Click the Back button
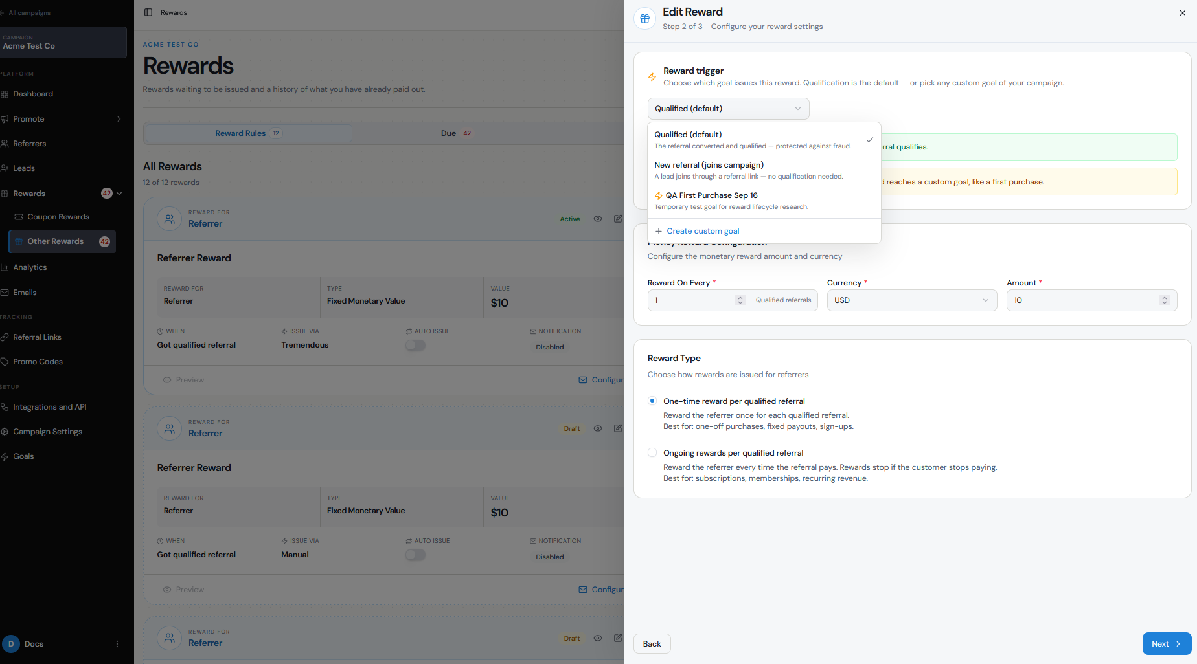This screenshot has height=664, width=1197. click(x=652, y=644)
